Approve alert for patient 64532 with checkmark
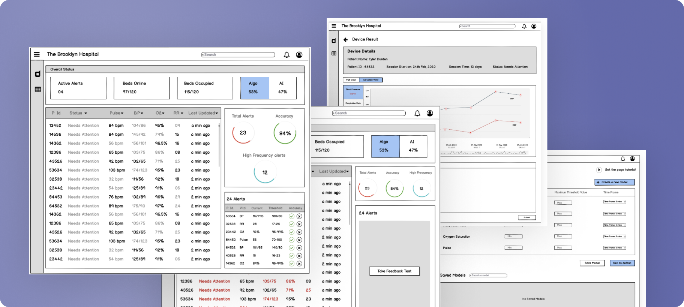The image size is (684, 307). coord(291,248)
